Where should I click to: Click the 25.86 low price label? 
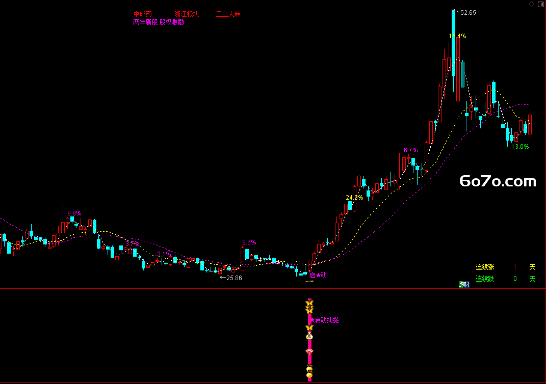point(234,278)
